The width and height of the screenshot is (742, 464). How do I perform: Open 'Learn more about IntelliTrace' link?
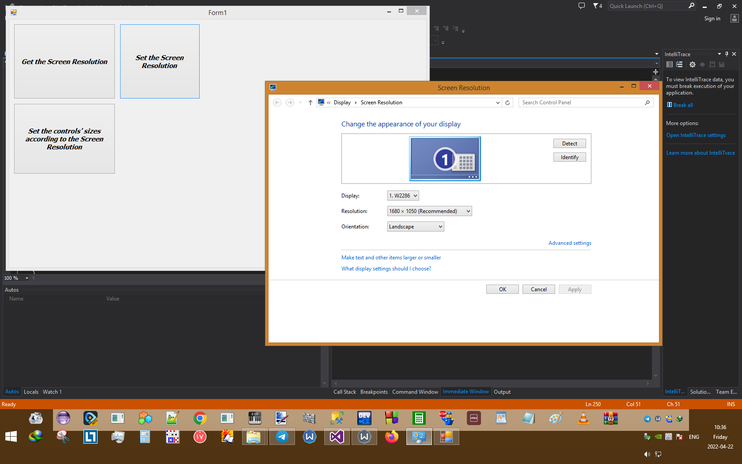[700, 153]
